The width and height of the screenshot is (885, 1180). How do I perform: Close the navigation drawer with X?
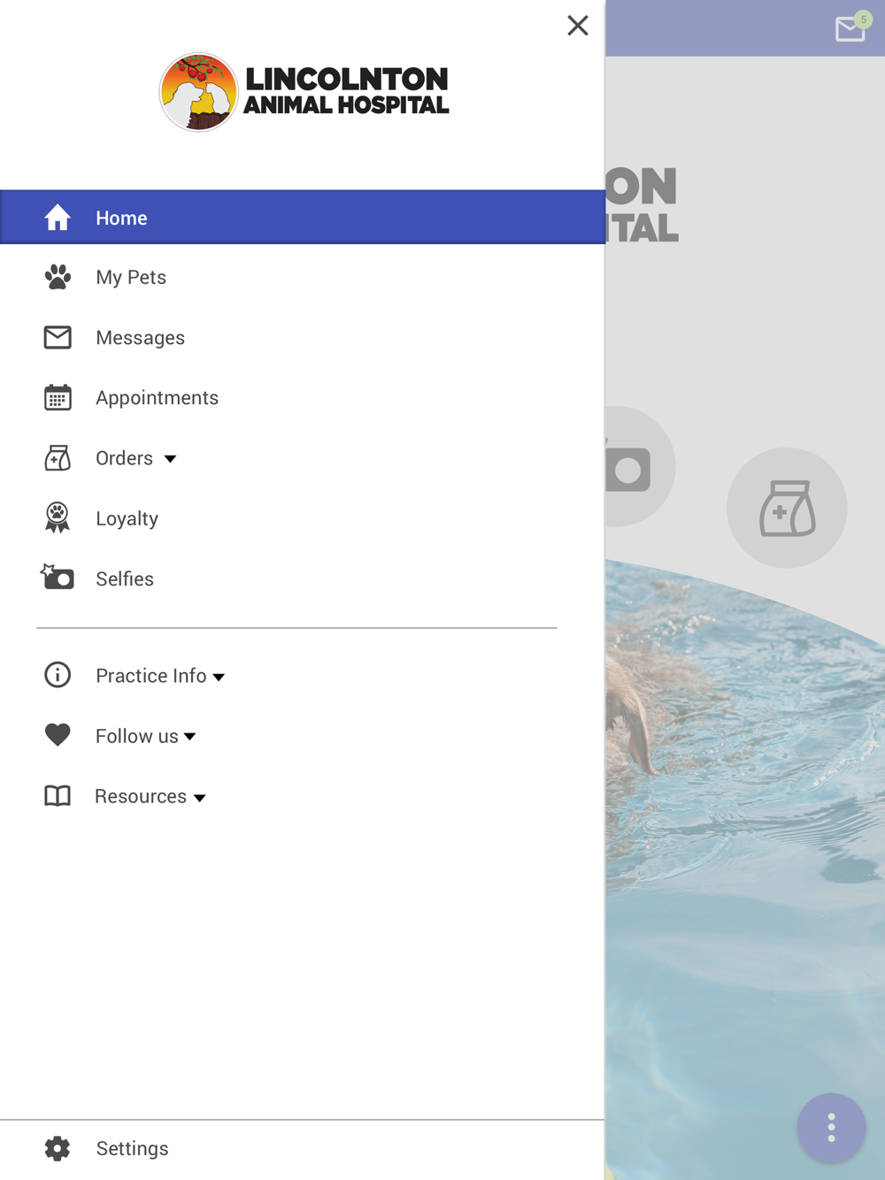coord(578,26)
